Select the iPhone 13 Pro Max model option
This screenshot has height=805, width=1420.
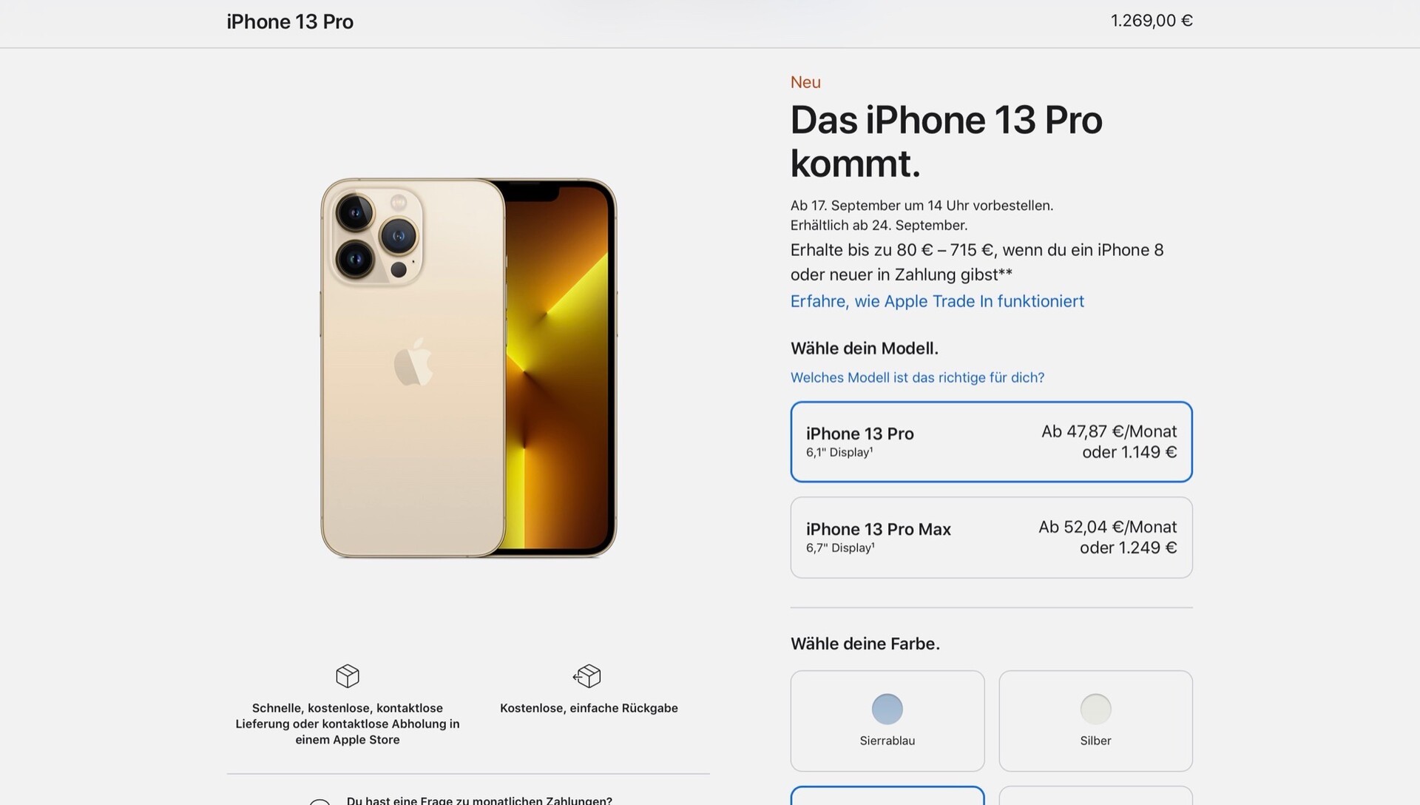(x=991, y=537)
